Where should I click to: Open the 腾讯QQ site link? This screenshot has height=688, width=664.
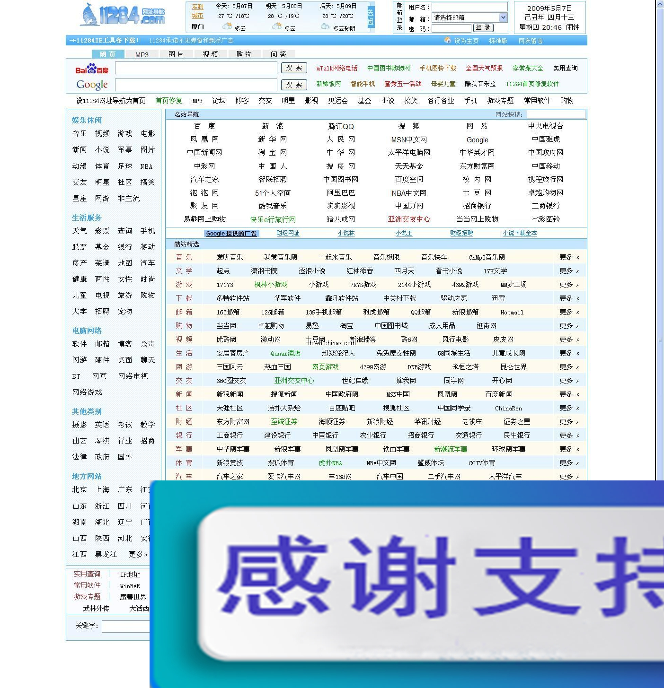341,126
